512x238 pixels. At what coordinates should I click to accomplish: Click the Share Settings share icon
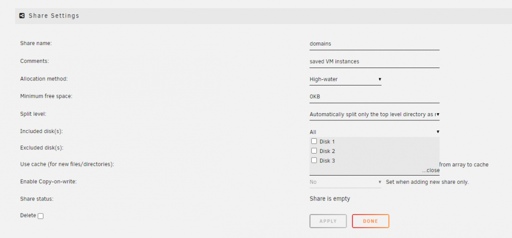[22, 16]
